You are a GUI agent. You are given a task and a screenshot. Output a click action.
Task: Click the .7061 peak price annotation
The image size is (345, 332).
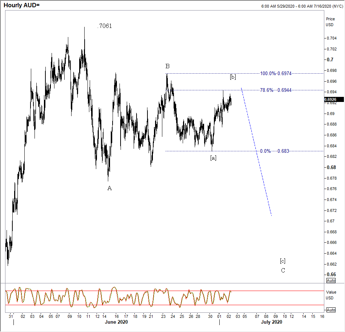point(105,26)
